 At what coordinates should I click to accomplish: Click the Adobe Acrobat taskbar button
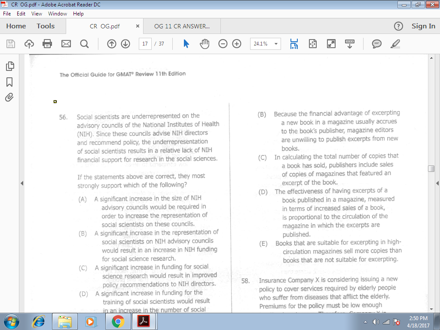pos(144,321)
